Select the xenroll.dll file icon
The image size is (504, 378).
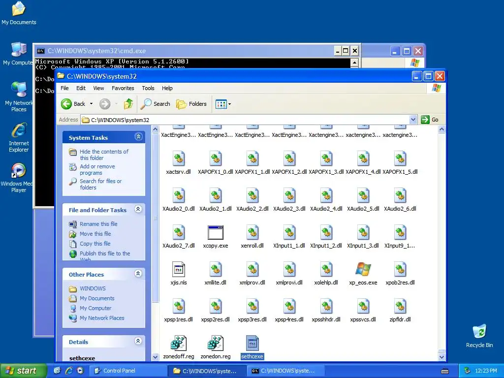pyautogui.click(x=252, y=233)
